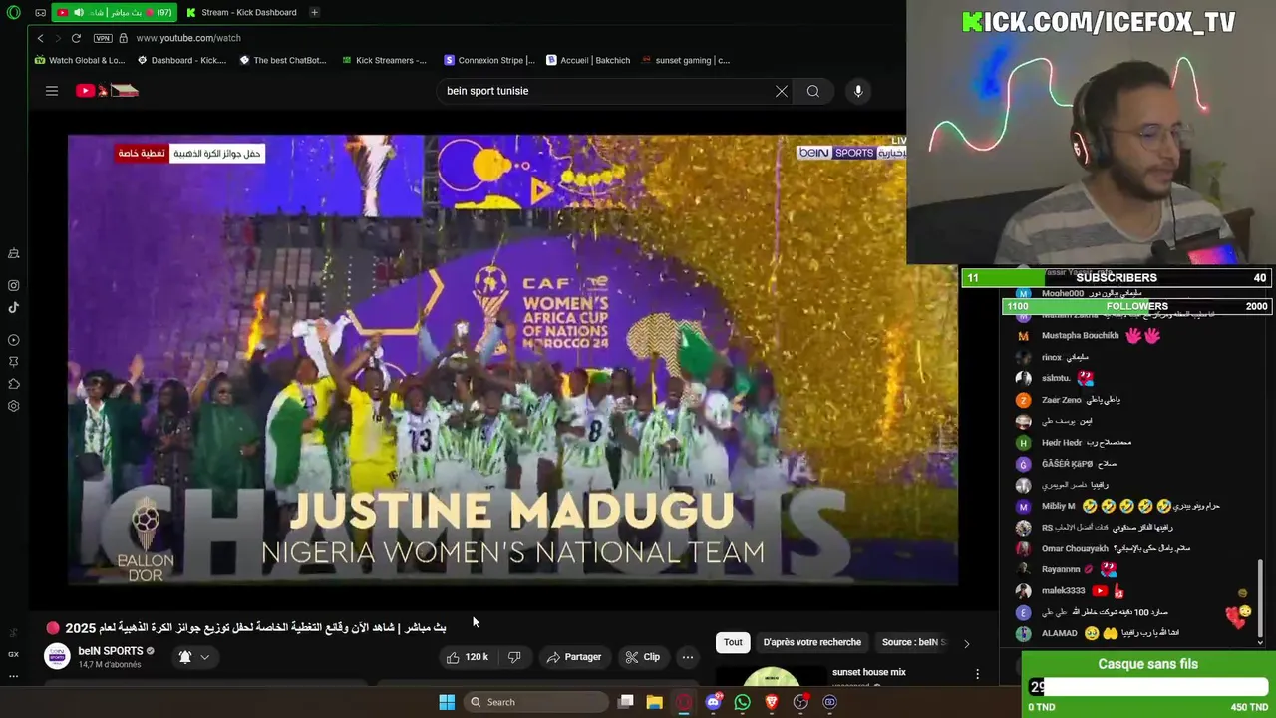
Task: Open sidebar Instagram icon
Action: pyautogui.click(x=14, y=285)
